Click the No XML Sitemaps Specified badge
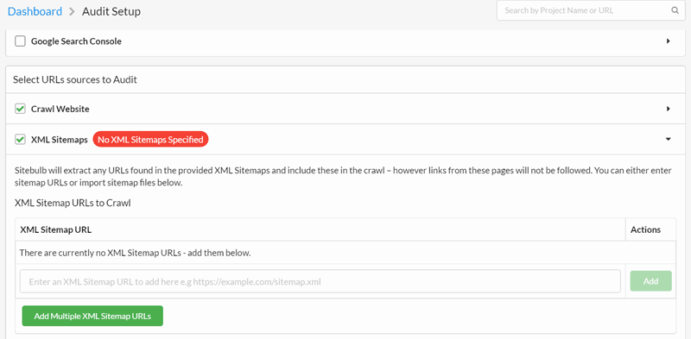Image resolution: width=691 pixels, height=339 pixels. (x=150, y=140)
